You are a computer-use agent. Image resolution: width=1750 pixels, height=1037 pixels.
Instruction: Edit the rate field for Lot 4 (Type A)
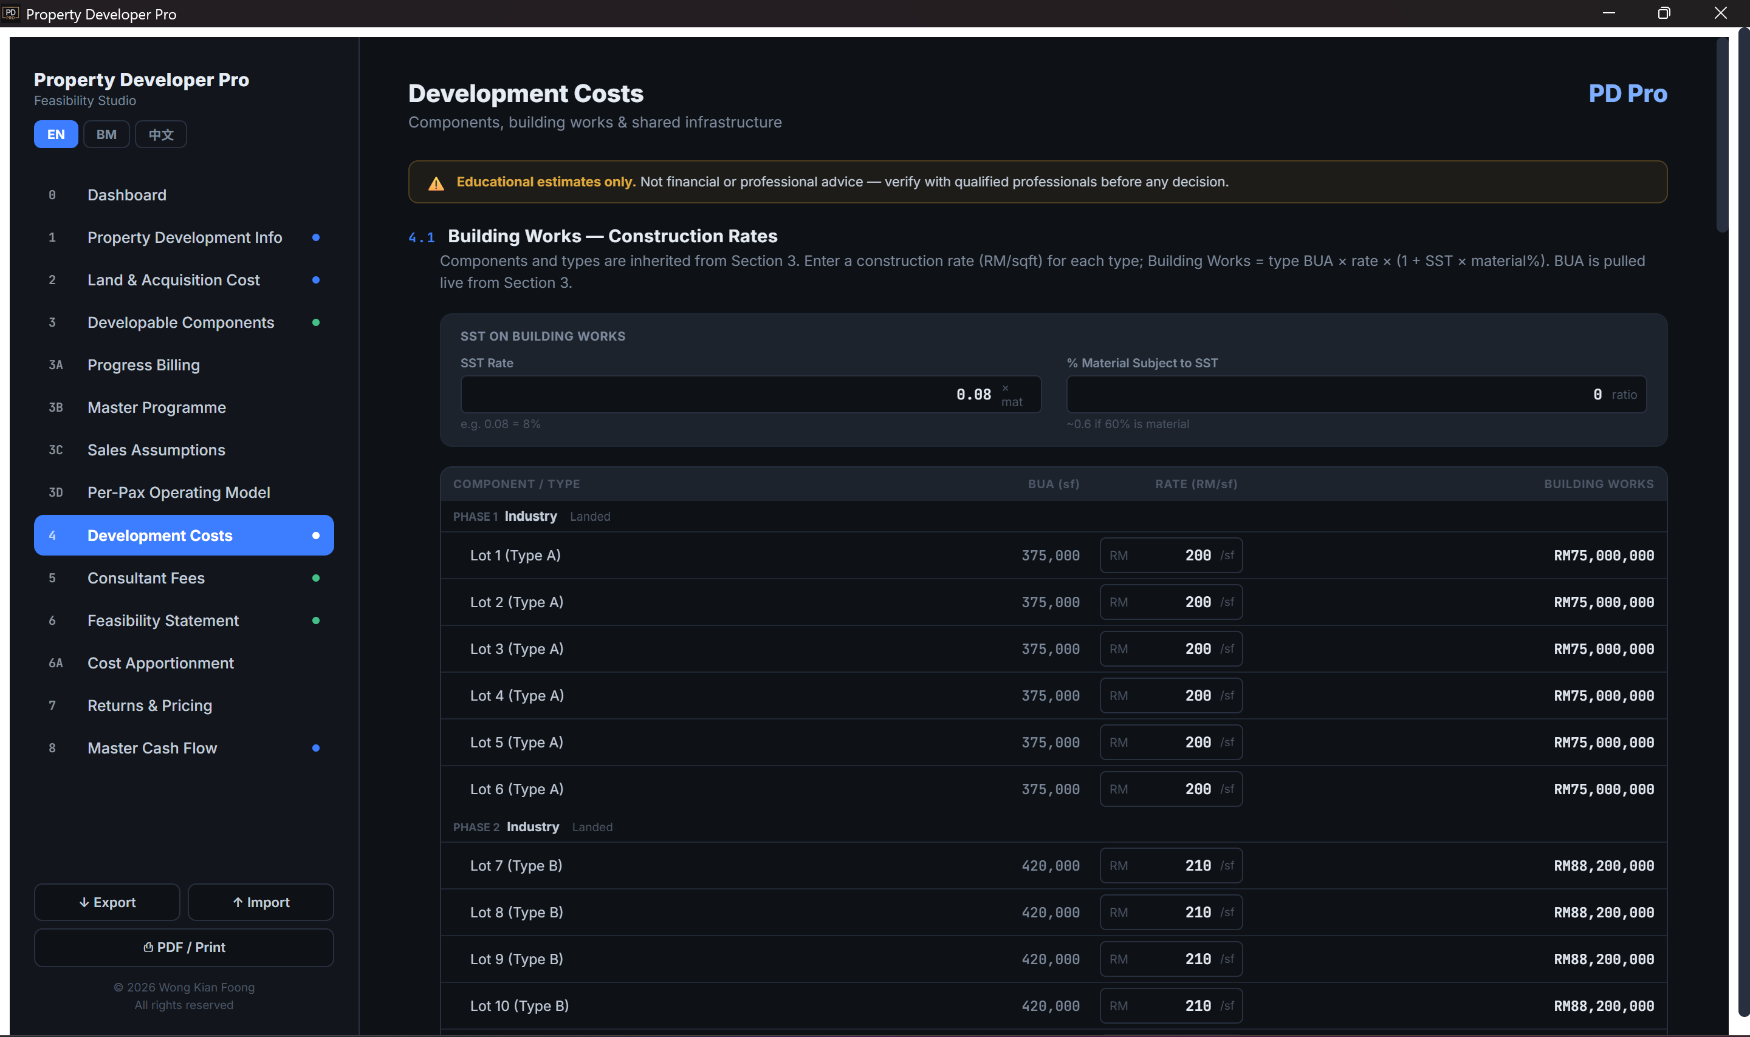[x=1171, y=696]
